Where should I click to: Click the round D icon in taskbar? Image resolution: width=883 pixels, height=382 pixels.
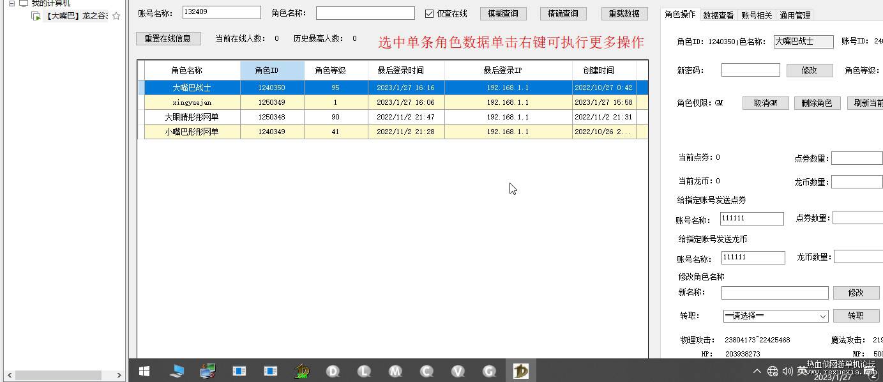pyautogui.click(x=333, y=371)
